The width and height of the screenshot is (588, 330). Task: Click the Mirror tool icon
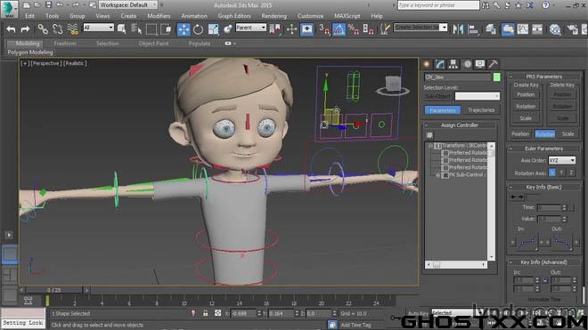coord(458,29)
